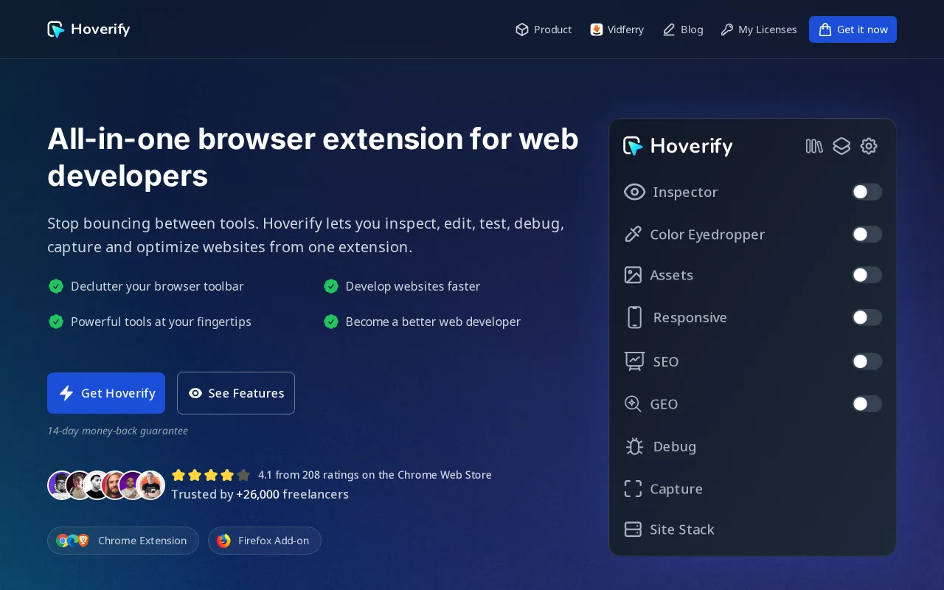Click the user avatars group
This screenshot has width=944, height=590.
point(106,485)
